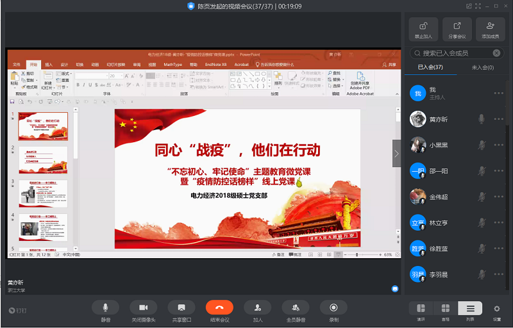Unmute 徐胜蓝's microphone
Image resolution: width=513 pixels, height=328 pixels.
pyautogui.click(x=482, y=249)
